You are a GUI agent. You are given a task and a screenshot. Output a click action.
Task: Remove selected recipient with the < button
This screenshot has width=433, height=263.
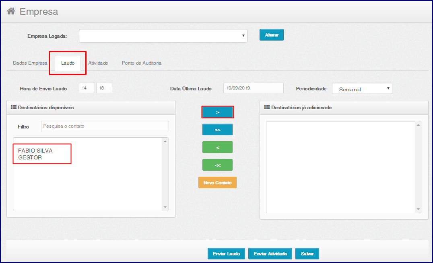point(217,147)
